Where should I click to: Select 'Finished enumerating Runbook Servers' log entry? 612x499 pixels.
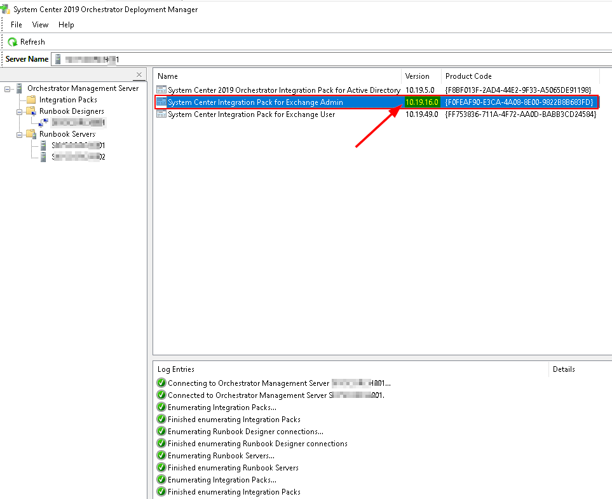point(233,468)
